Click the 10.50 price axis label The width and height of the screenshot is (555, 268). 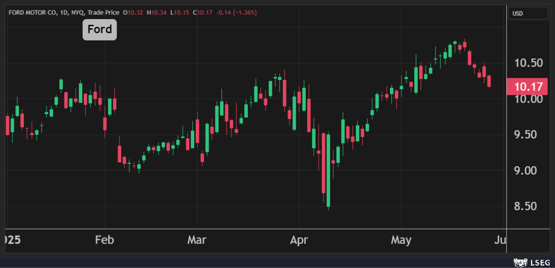pos(528,63)
